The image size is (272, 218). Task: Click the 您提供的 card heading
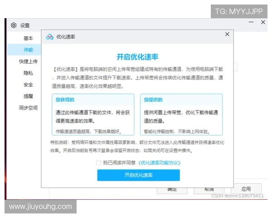[153, 99]
